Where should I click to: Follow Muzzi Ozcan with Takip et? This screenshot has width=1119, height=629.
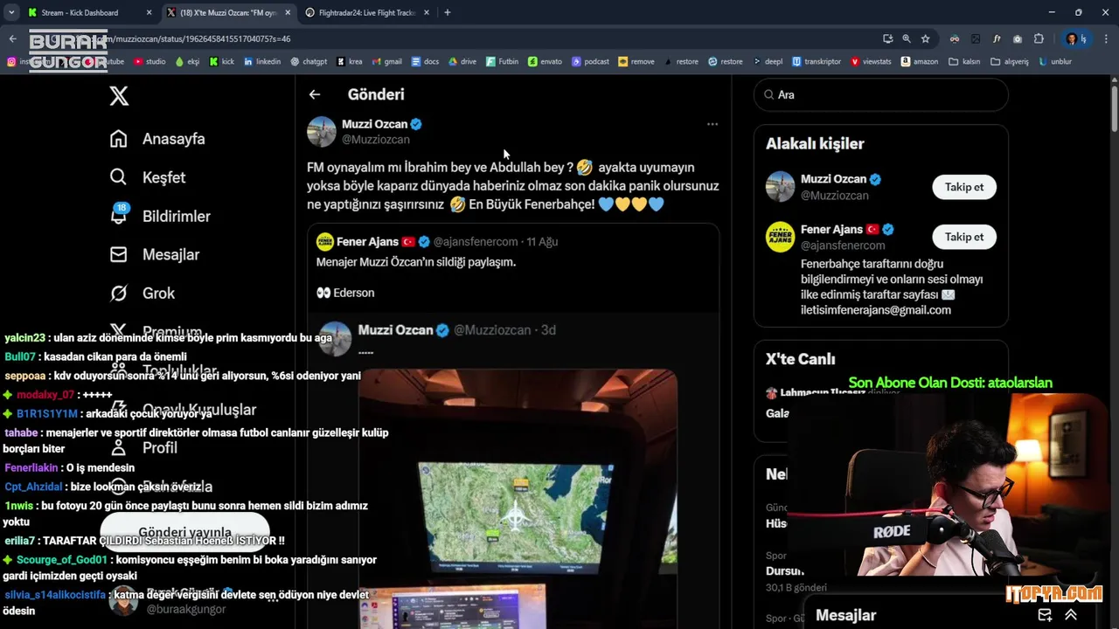[x=964, y=187]
